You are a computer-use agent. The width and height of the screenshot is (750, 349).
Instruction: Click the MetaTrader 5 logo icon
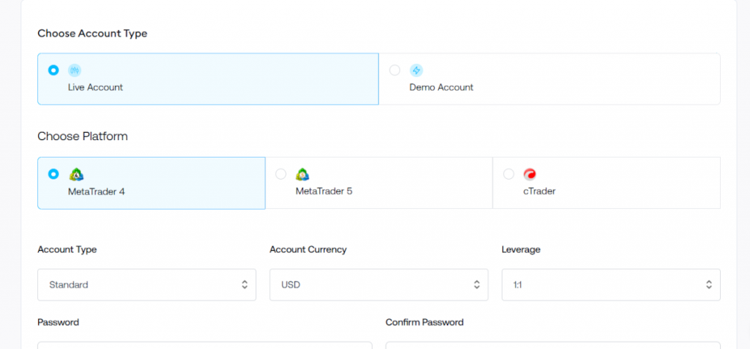click(302, 174)
